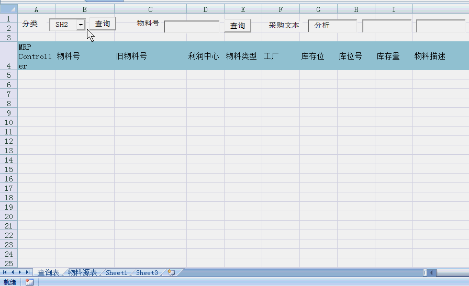
Task: Select column D header
Action: click(x=205, y=9)
